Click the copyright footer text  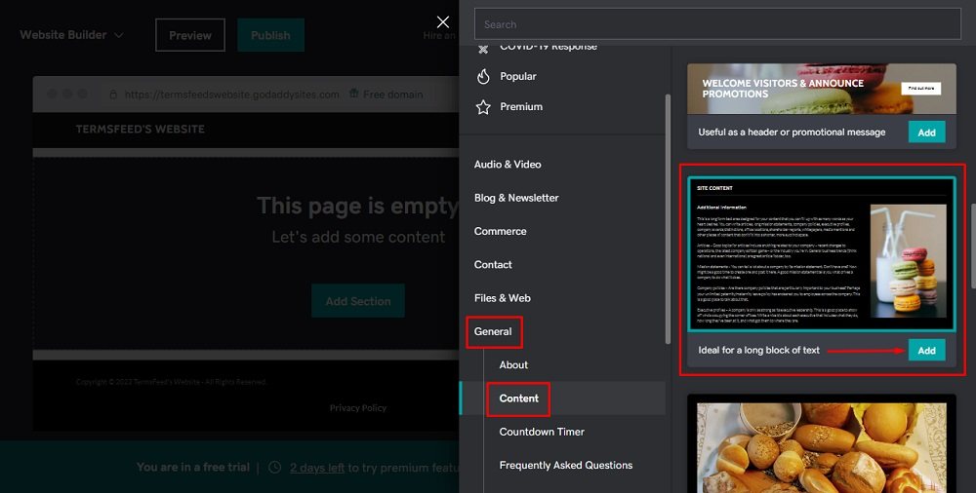171,382
